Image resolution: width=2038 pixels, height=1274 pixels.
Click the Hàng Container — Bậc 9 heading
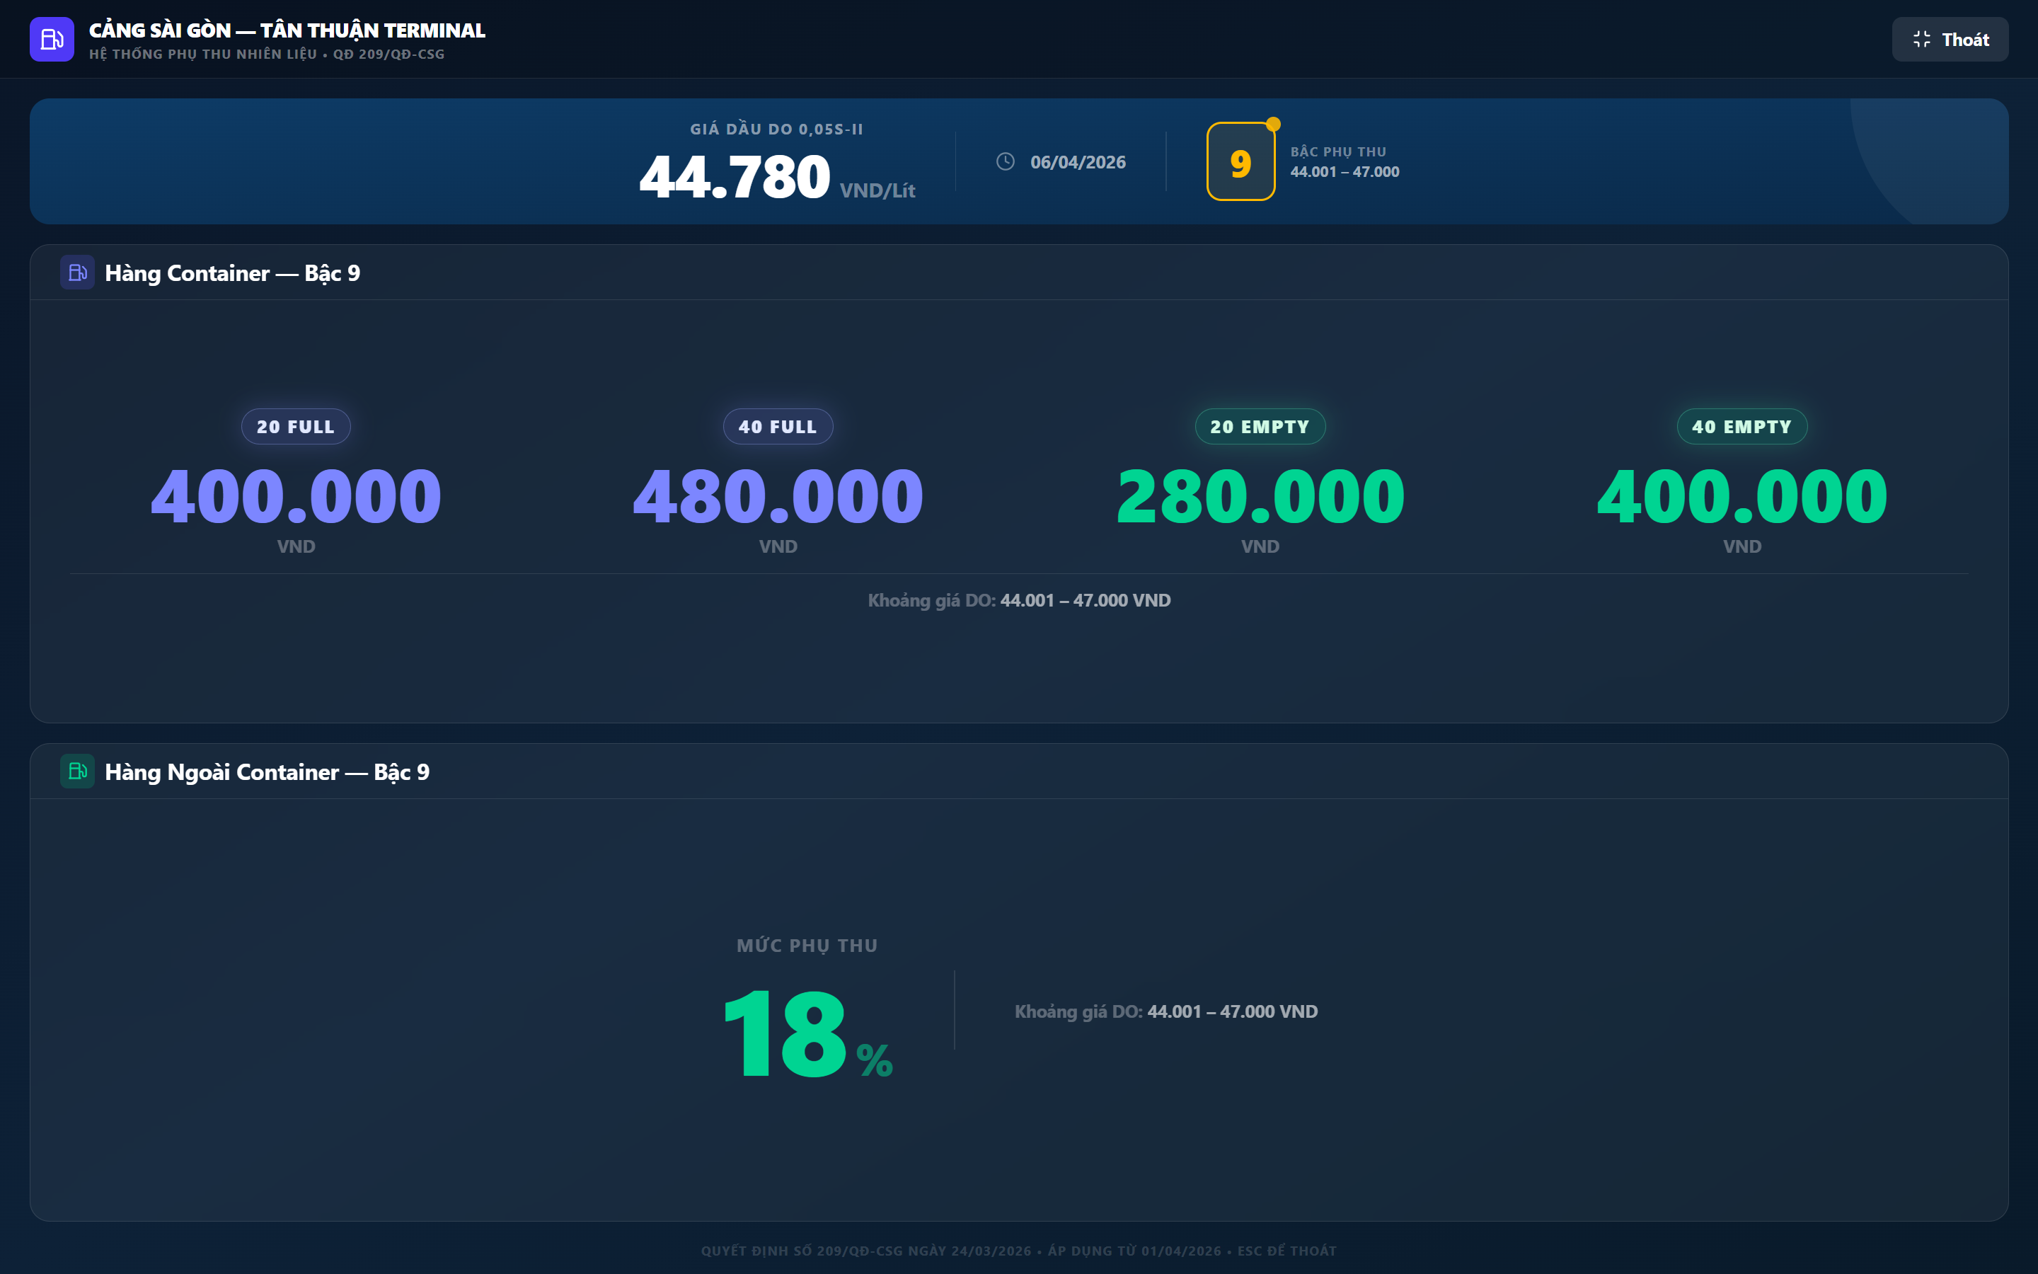tap(232, 273)
